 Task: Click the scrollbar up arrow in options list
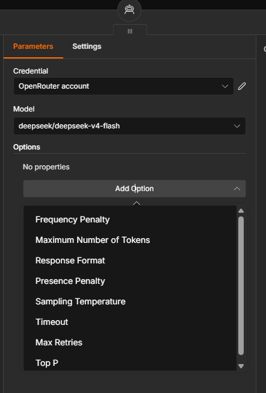click(x=241, y=211)
